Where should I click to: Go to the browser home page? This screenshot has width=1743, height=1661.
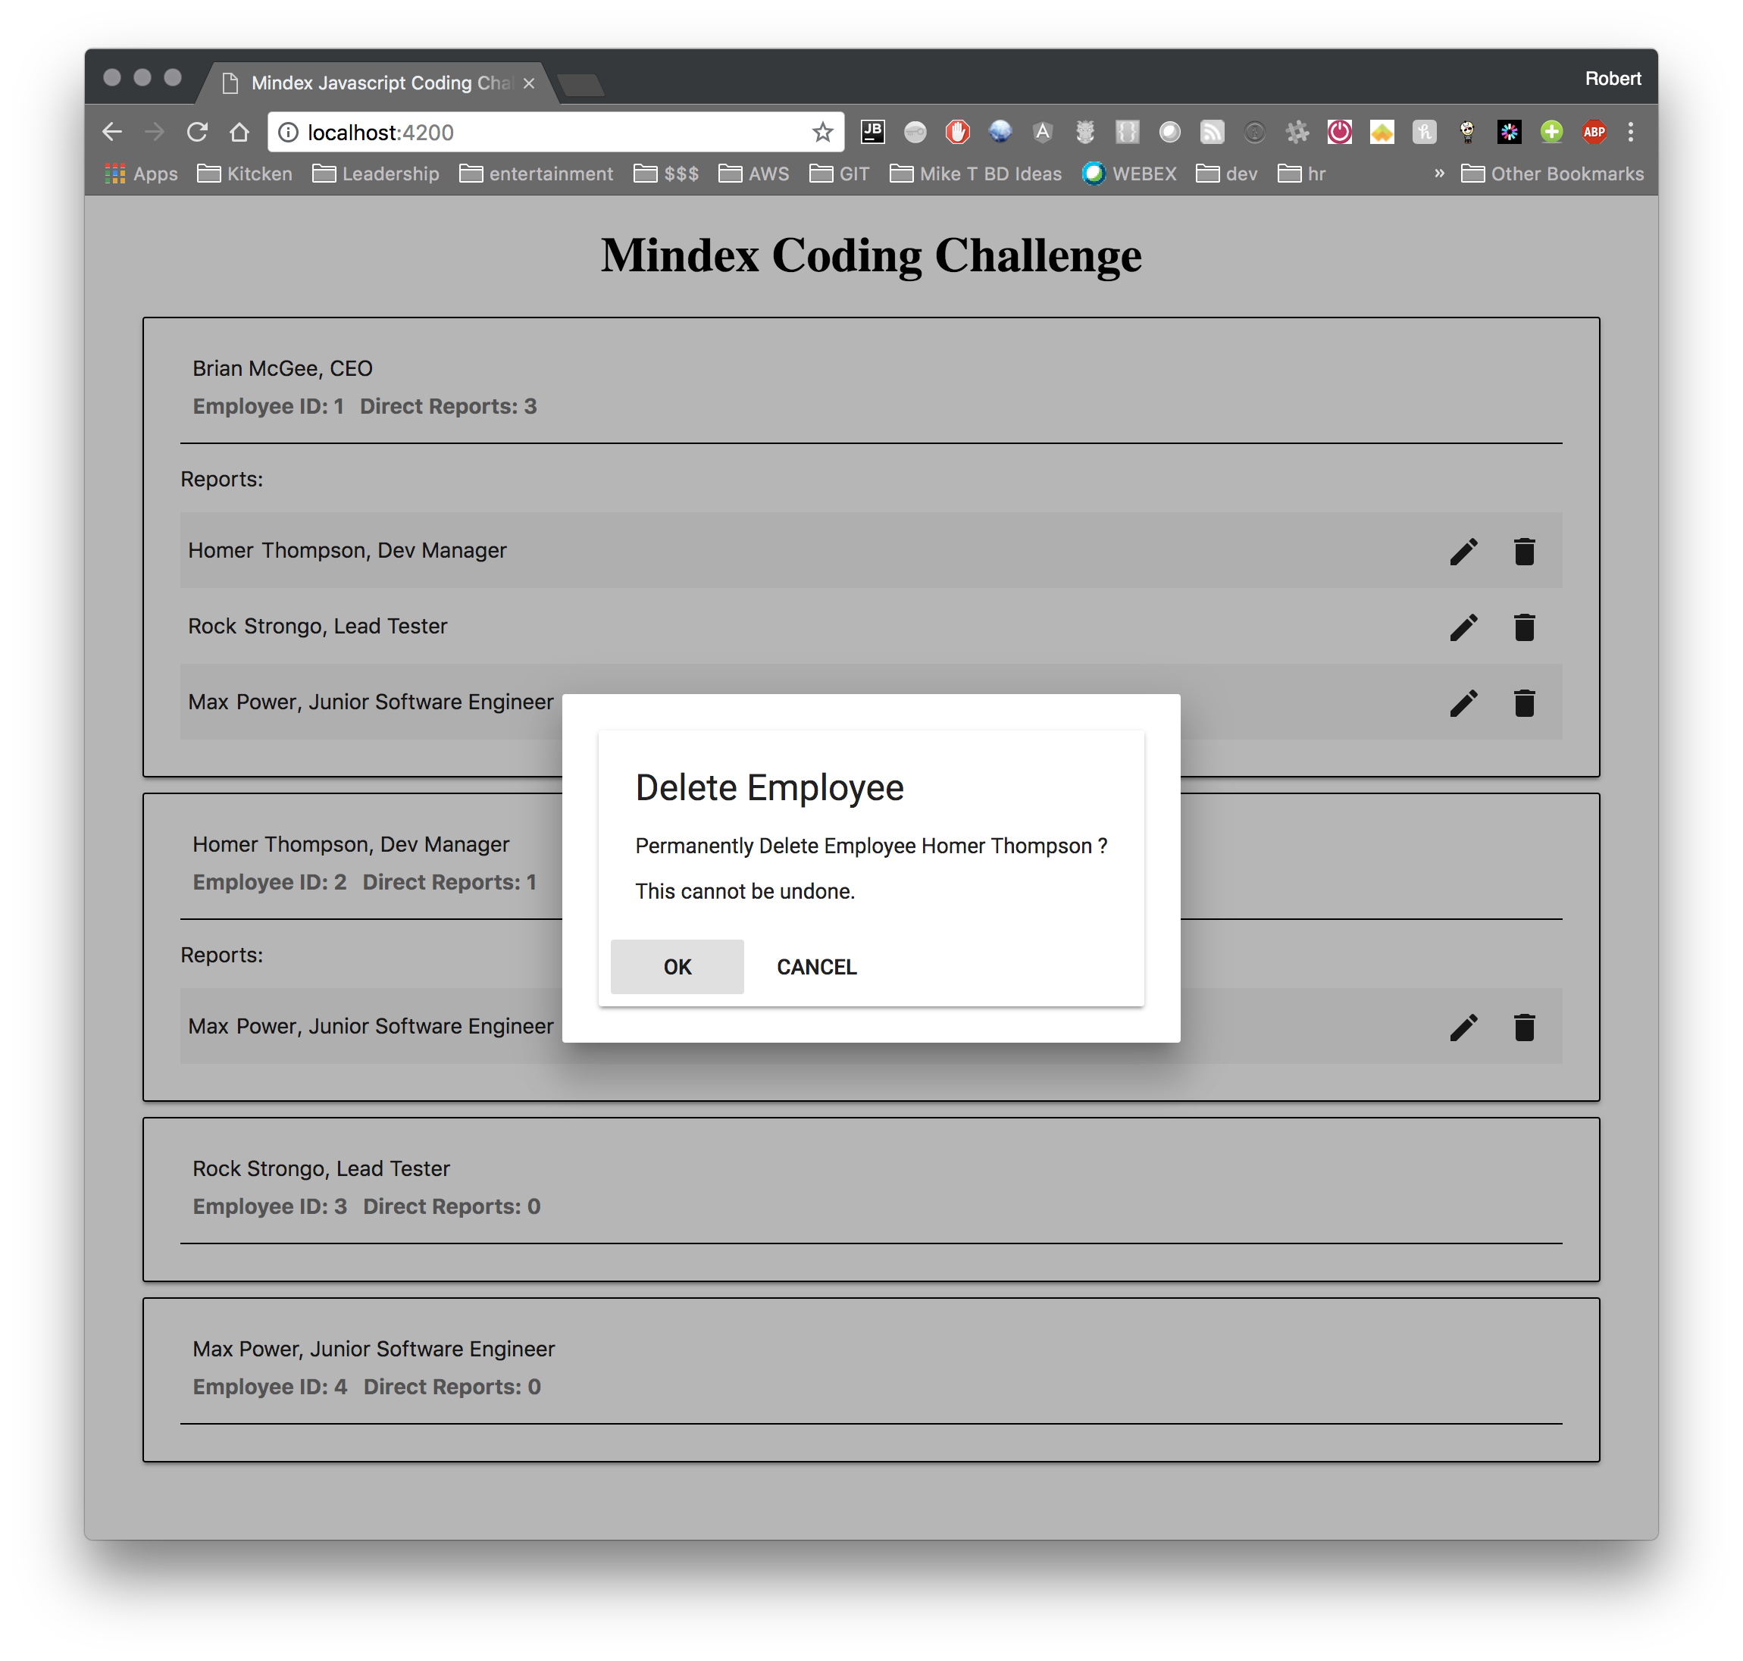[x=239, y=132]
